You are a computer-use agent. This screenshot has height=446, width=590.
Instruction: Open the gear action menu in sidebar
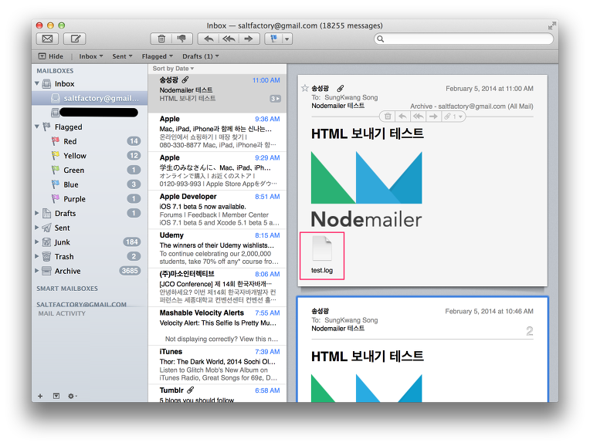[72, 396]
